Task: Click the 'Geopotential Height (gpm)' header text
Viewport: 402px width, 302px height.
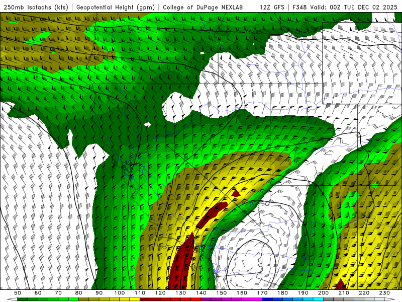Action: [116, 7]
